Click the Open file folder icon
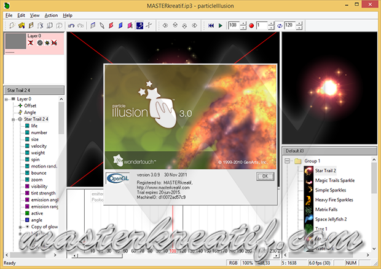 click(22, 25)
